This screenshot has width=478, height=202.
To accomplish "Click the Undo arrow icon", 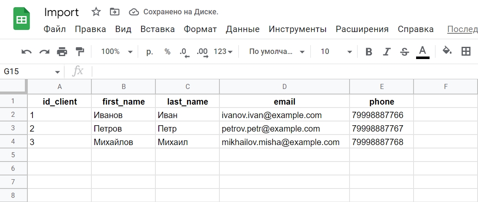I will (x=27, y=51).
